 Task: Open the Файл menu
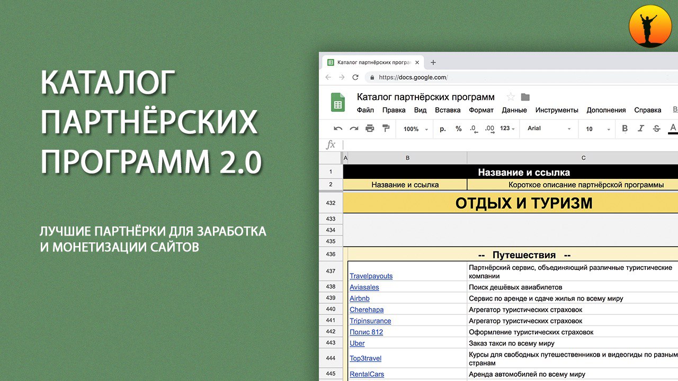pyautogui.click(x=365, y=110)
